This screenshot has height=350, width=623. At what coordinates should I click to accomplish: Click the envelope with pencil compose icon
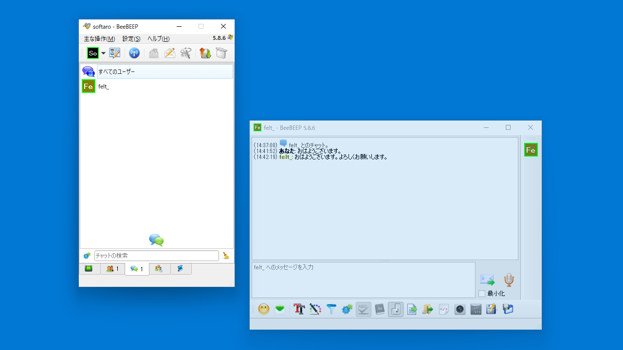(x=169, y=53)
